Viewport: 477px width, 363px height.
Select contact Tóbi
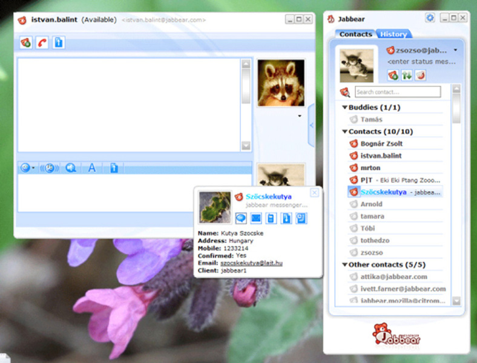pyautogui.click(x=395, y=228)
